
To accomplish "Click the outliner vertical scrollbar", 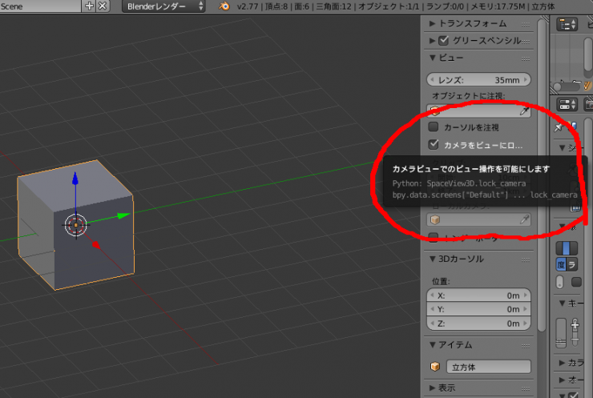I will coord(588,53).
